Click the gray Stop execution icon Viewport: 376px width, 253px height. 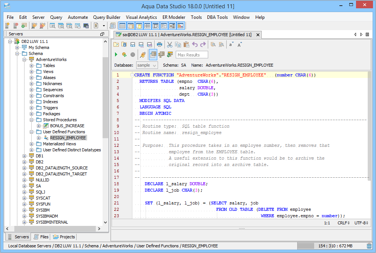[x=133, y=55]
